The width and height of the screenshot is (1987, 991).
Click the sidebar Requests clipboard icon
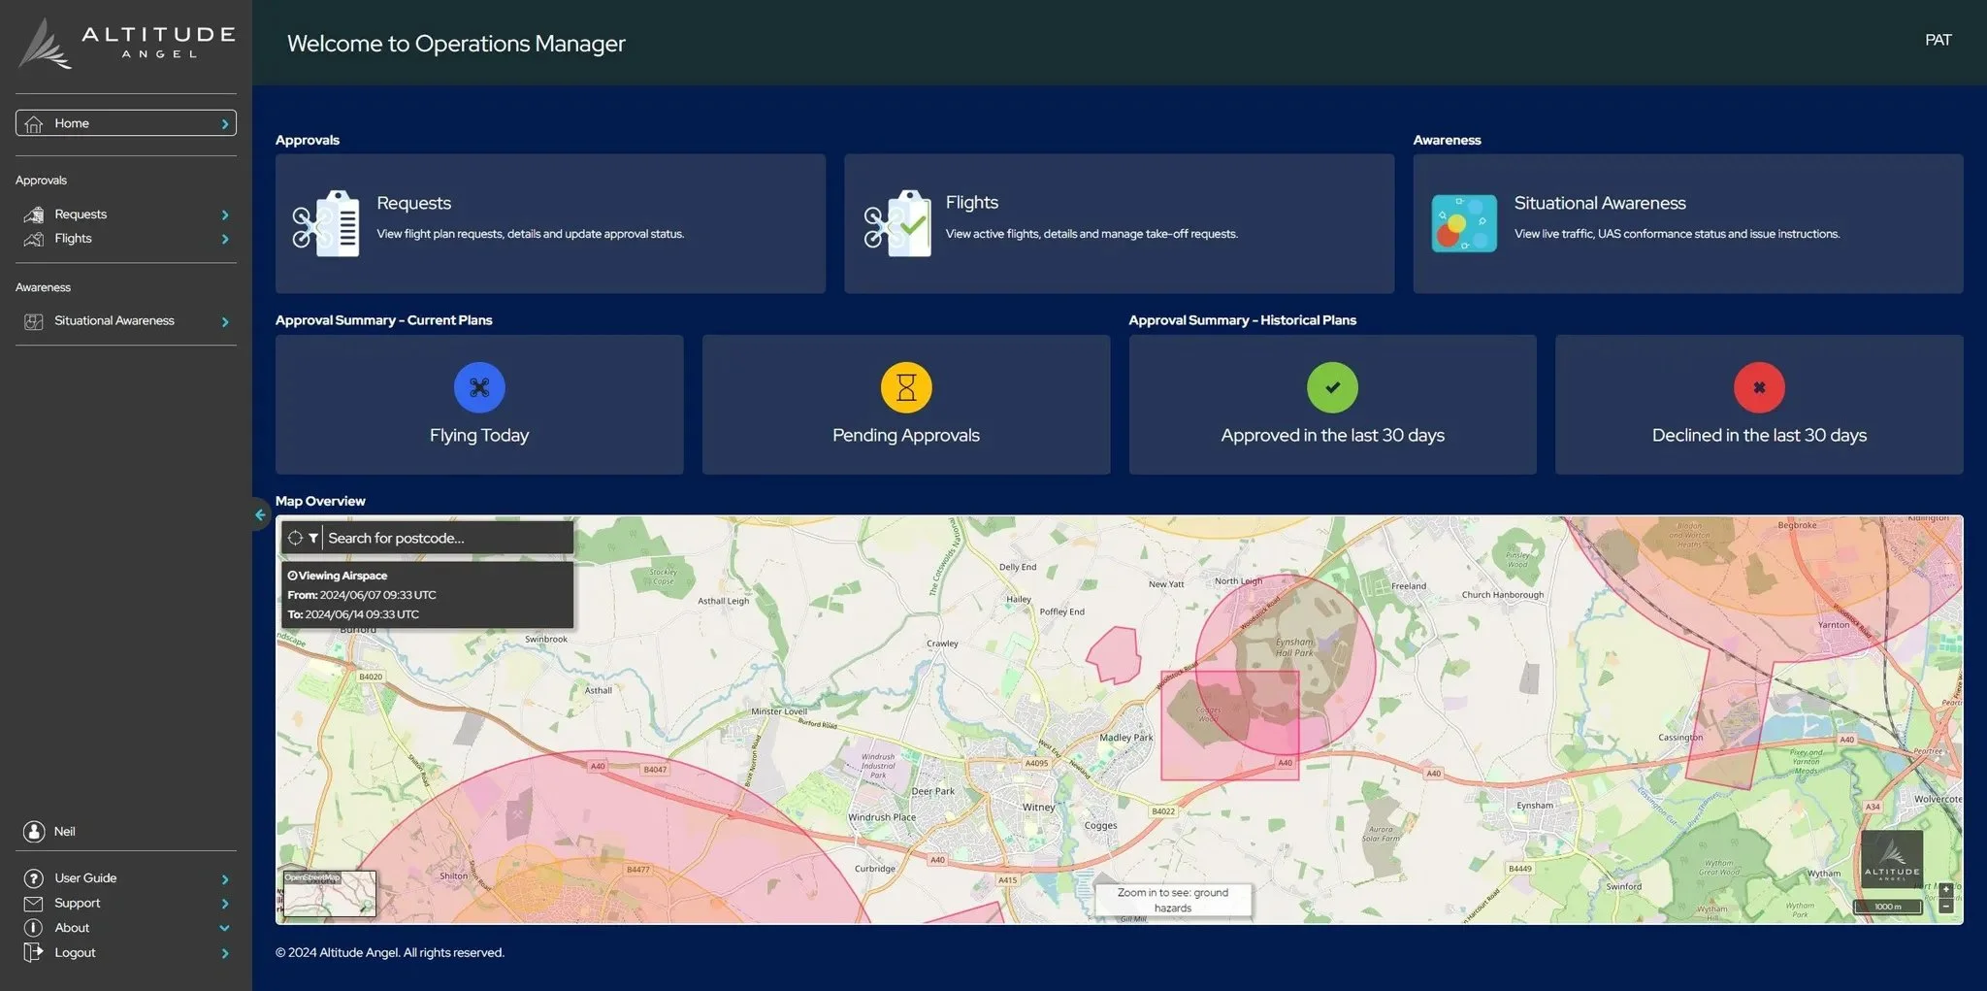coord(34,215)
